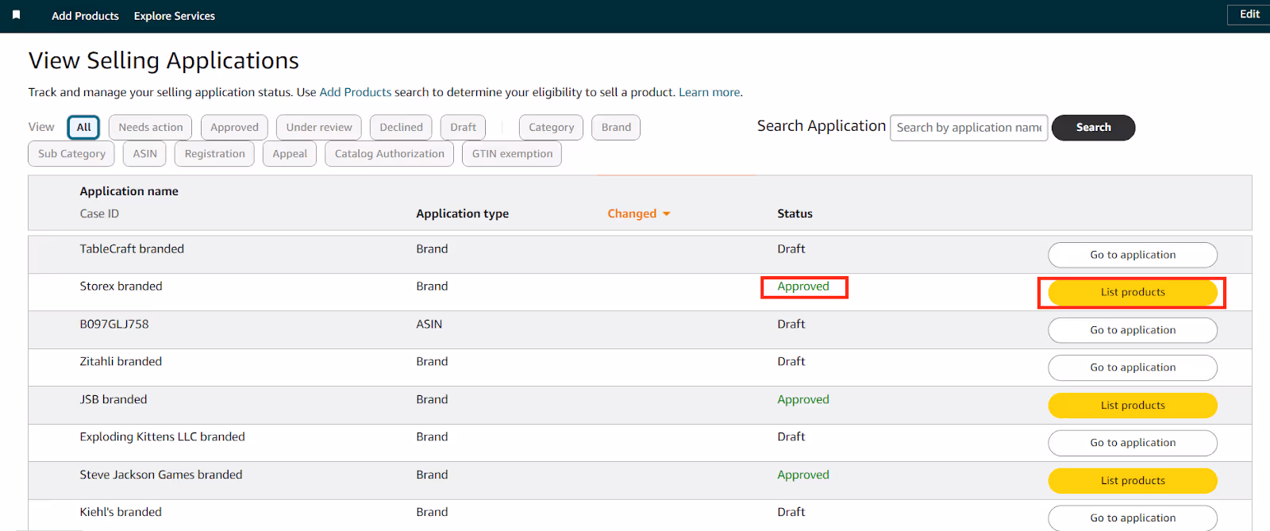Filter by ASIN type chip
Image resolution: width=1270 pixels, height=531 pixels.
(144, 154)
